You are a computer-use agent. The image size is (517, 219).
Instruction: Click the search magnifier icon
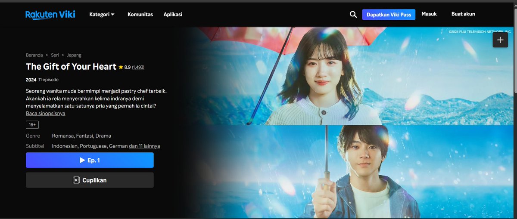(353, 15)
